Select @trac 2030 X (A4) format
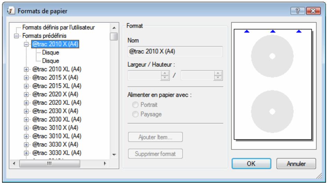Screen dimensions: 327x183 tap(55, 111)
